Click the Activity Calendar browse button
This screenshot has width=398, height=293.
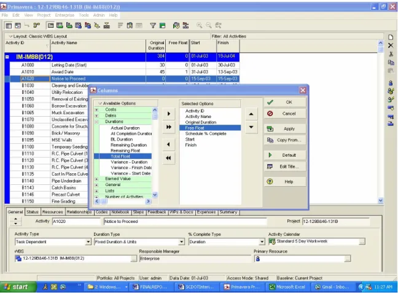[x=362, y=242]
